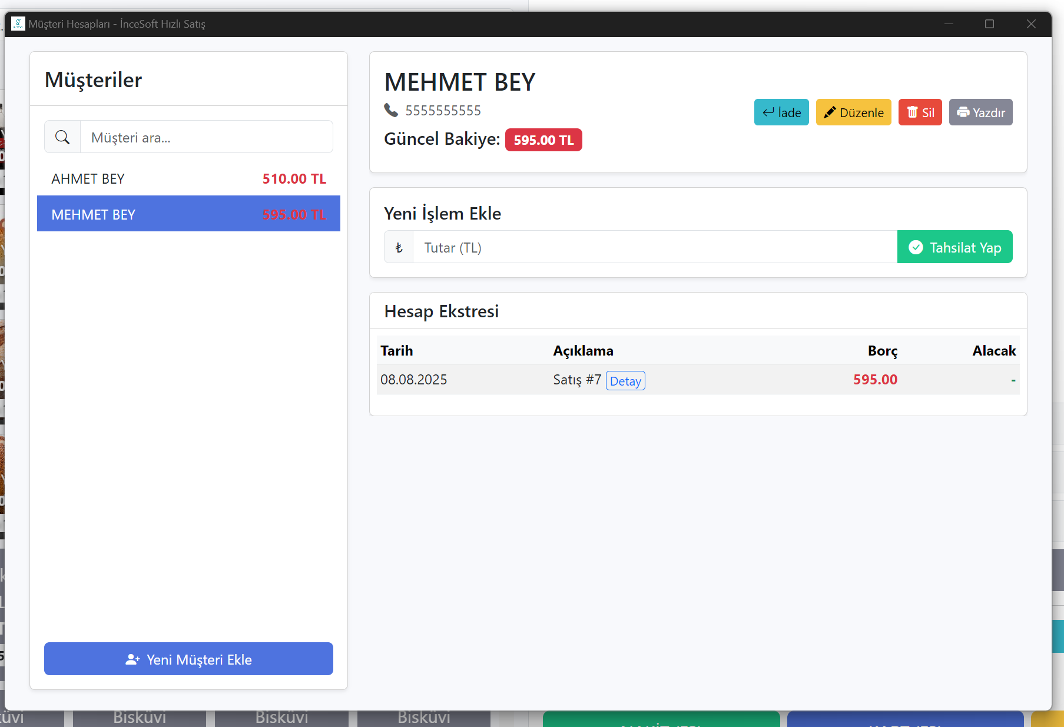1064x727 pixels.
Task: Focus the Müşteri ara search field
Action: [206, 137]
